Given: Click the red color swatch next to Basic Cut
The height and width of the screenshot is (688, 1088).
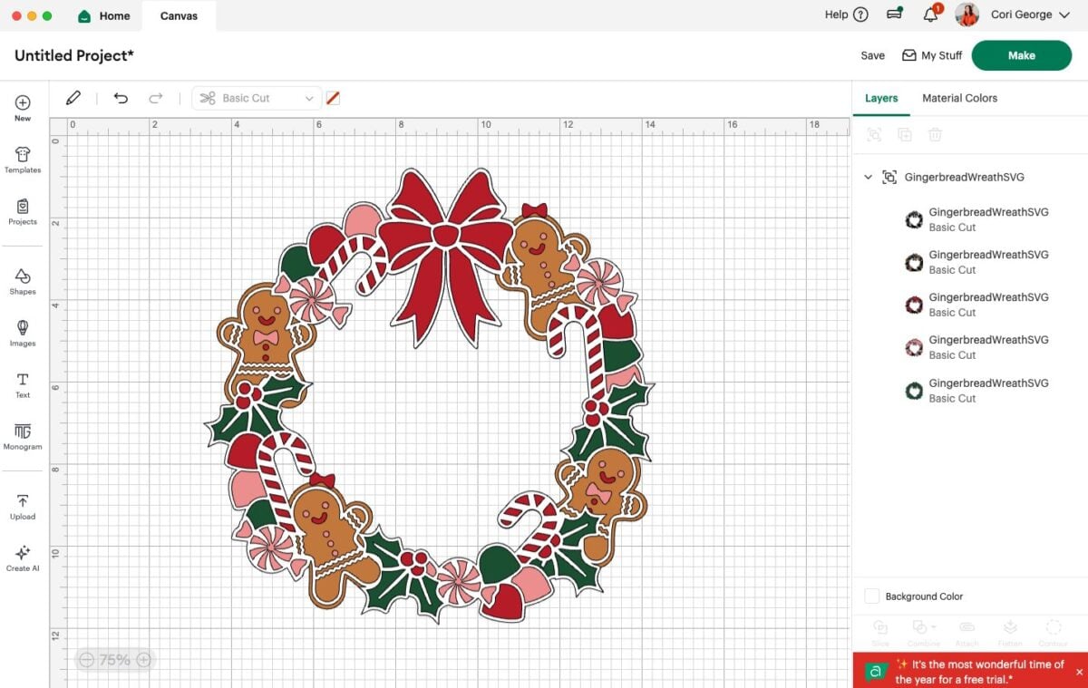Looking at the screenshot, I should pyautogui.click(x=332, y=97).
